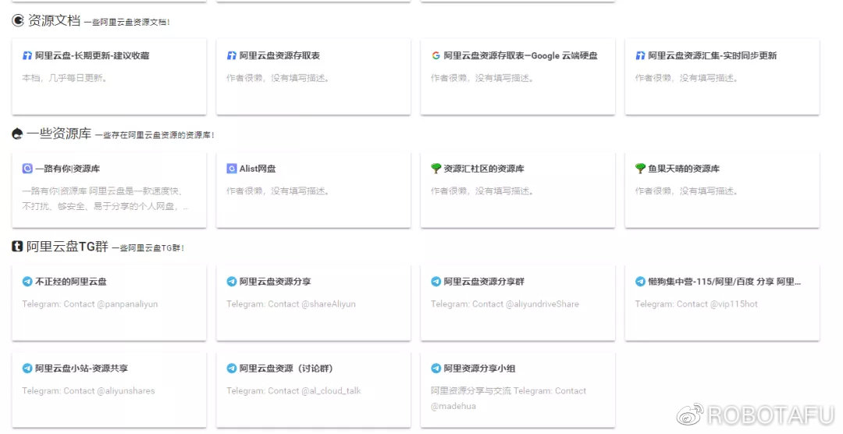This screenshot has height=434, width=843.
Task: Click 'Telegram: Contact @panpanaliyun' text
Action: pos(90,304)
